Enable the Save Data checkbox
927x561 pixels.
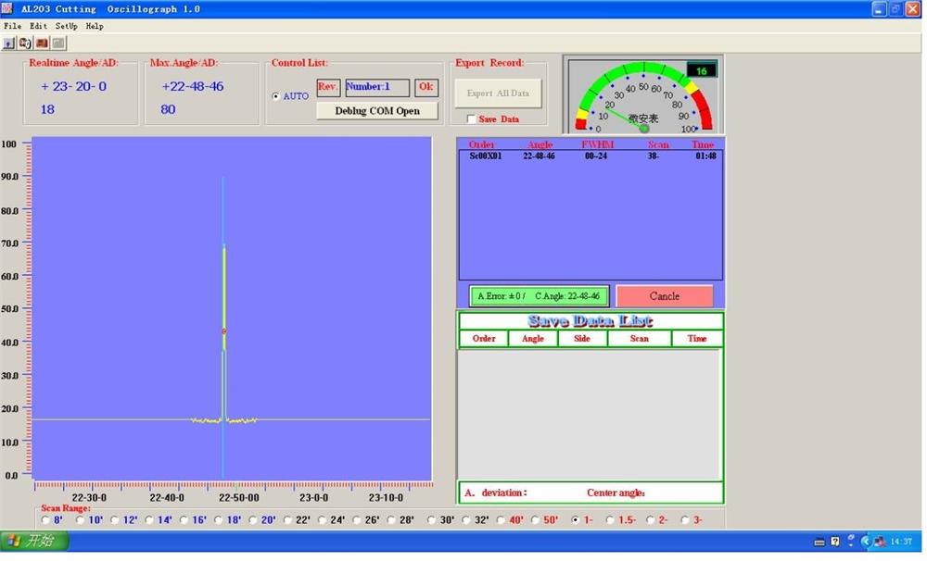coord(471,119)
